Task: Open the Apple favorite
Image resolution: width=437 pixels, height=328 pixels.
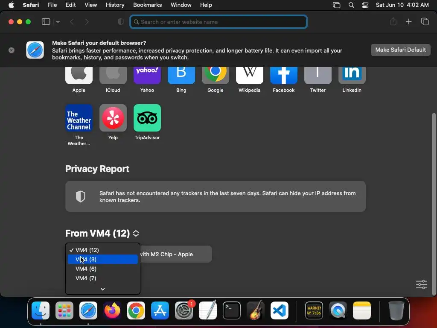Action: coord(79,79)
